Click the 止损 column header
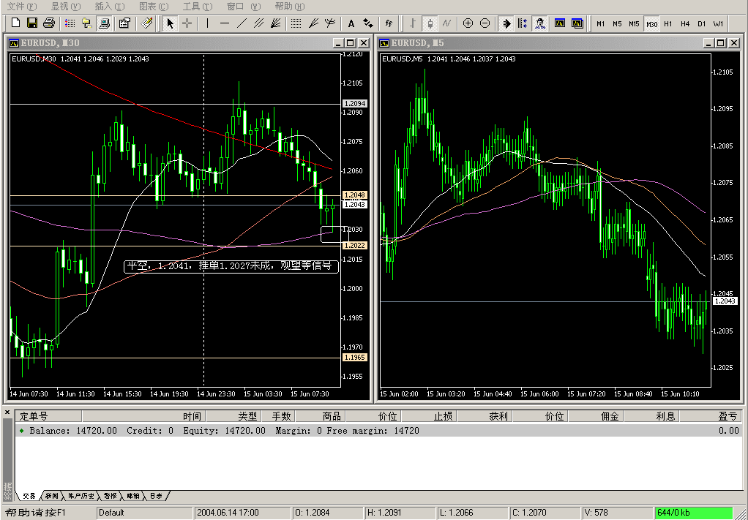Screen dimensions: 748x520 (430, 416)
